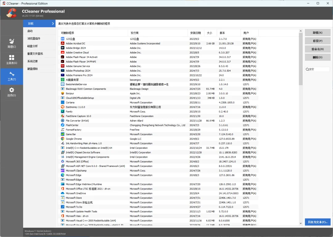
Task: Select the AI配音专家 row
Action: pos(158,80)
